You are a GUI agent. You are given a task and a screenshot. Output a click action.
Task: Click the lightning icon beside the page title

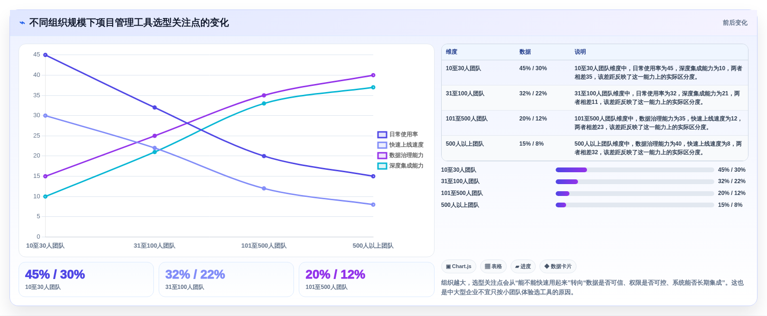coord(22,23)
